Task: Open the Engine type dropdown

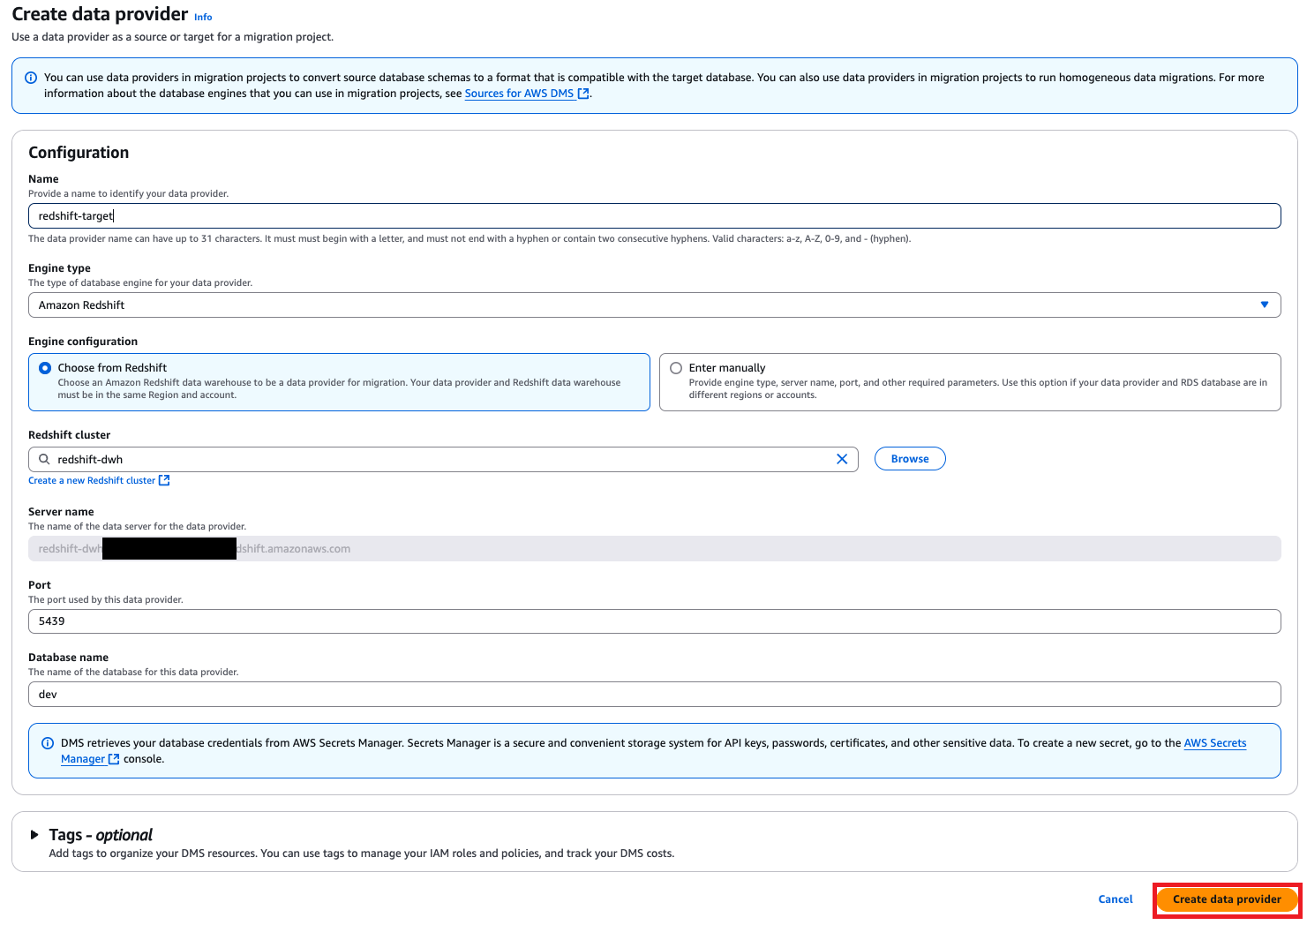Action: (x=654, y=305)
